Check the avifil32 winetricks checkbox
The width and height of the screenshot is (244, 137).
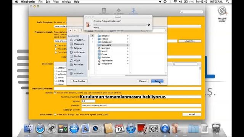(56, 81)
